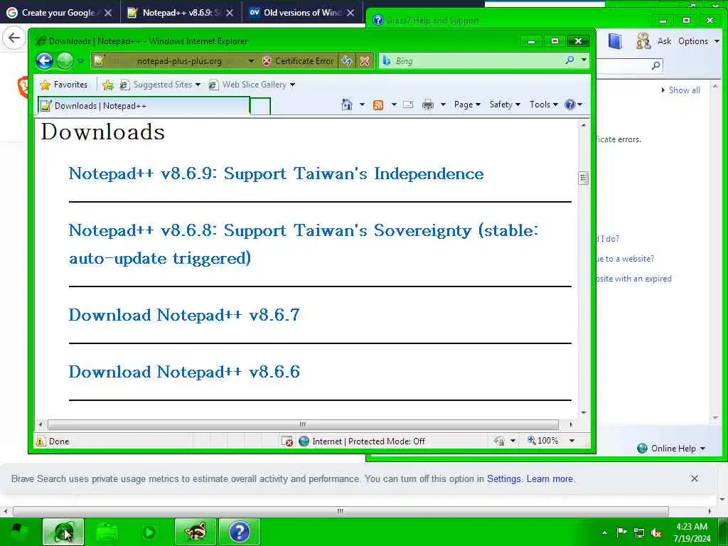Expand the address bar autocomplete dropdown

(251, 61)
